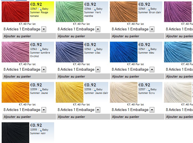193x143 pixels.
Task: Open zoom icon for item 32563
Action: tap(40, 49)
